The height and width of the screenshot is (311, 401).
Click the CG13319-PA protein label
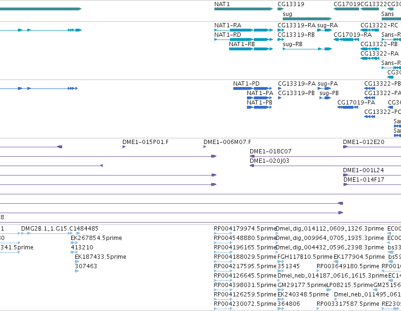coord(297,84)
